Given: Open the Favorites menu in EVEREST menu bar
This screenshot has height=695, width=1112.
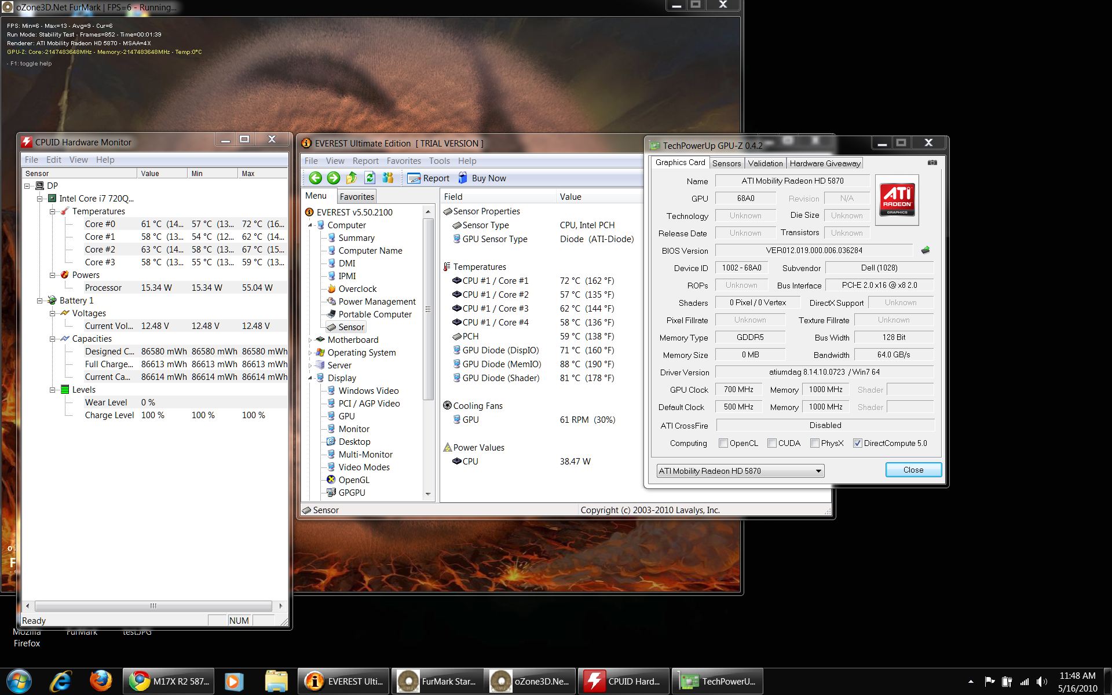Looking at the screenshot, I should [x=404, y=161].
